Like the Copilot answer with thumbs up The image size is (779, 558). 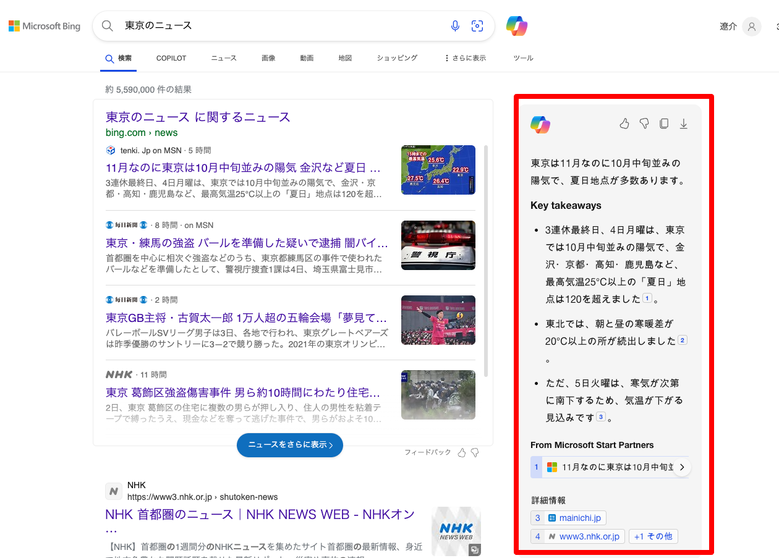pyautogui.click(x=624, y=124)
